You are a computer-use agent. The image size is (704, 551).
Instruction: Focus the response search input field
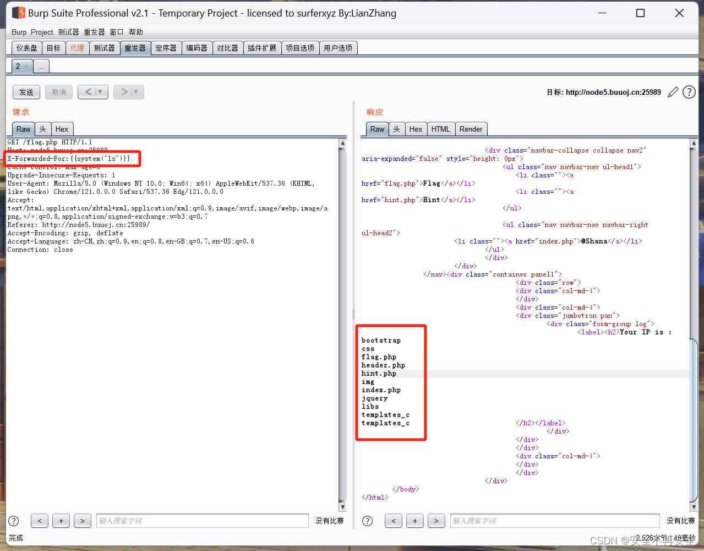tap(556, 521)
